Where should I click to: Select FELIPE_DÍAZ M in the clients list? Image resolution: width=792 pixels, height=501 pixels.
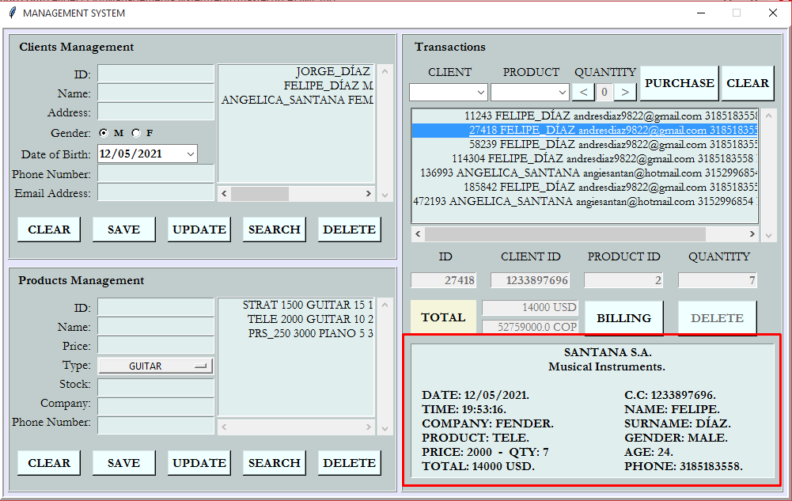[x=297, y=85]
